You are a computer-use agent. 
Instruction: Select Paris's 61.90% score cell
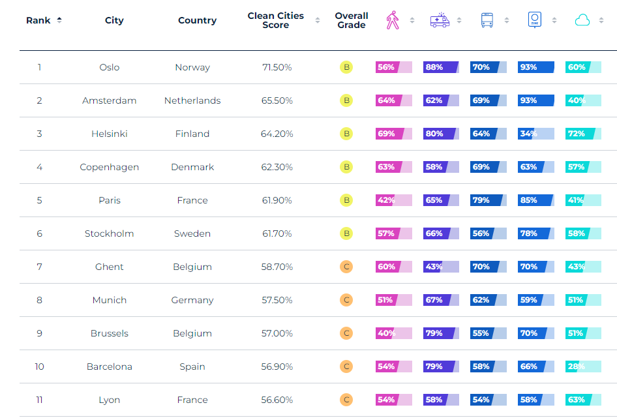[277, 200]
